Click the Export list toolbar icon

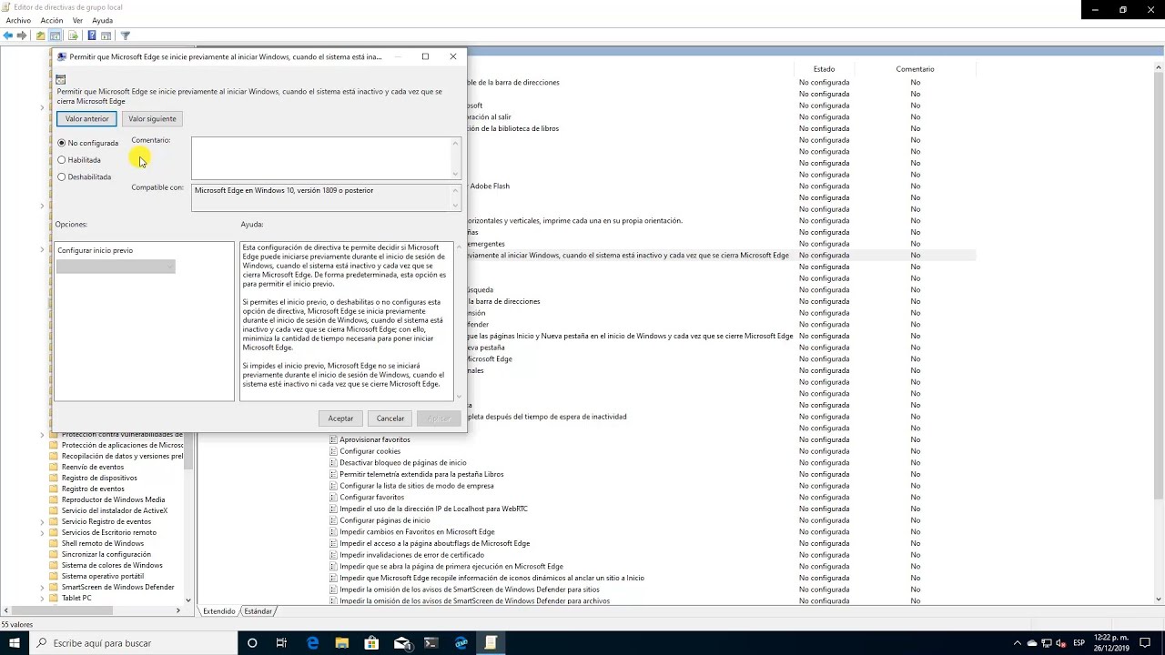click(73, 35)
